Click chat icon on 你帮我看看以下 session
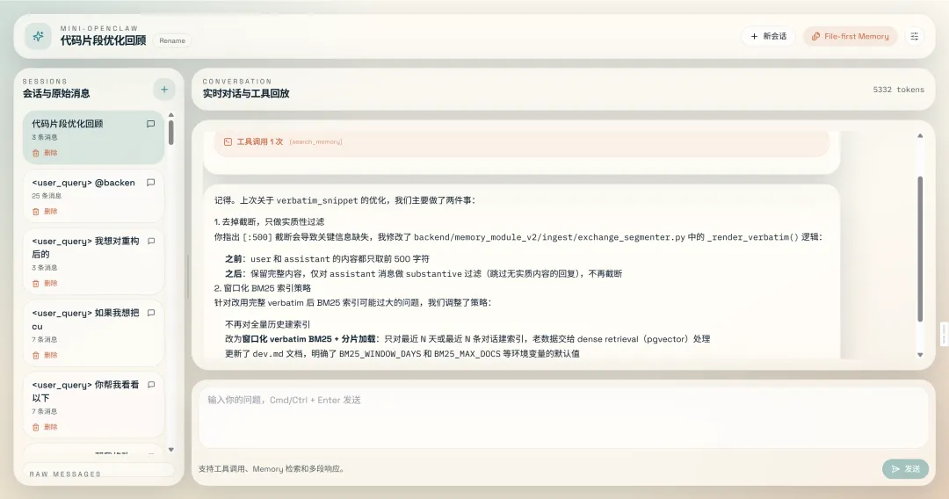The width and height of the screenshot is (949, 499). 151,385
